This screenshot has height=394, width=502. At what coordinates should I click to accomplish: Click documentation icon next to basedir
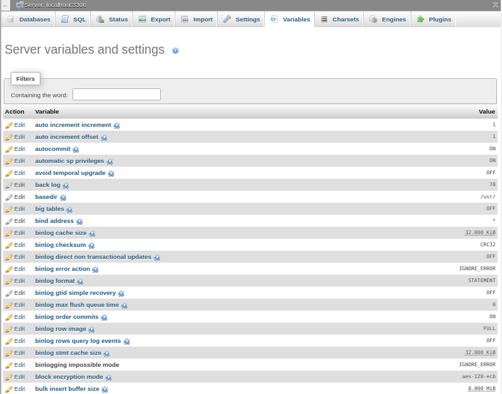click(x=63, y=198)
